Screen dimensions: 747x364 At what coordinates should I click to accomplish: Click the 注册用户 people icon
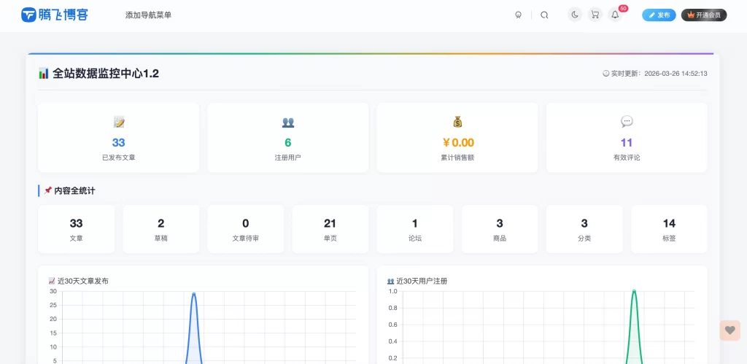pyautogui.click(x=287, y=122)
